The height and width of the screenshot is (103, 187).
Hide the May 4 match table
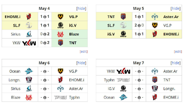point(81,8)
